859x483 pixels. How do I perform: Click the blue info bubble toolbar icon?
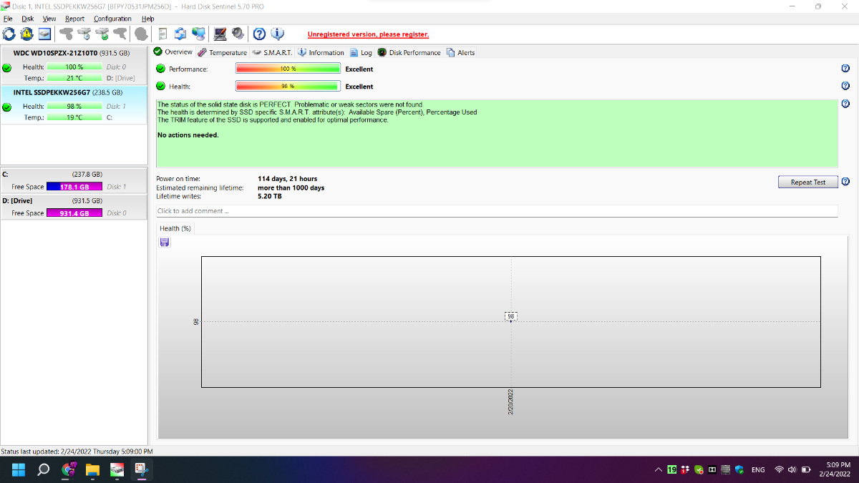278,34
